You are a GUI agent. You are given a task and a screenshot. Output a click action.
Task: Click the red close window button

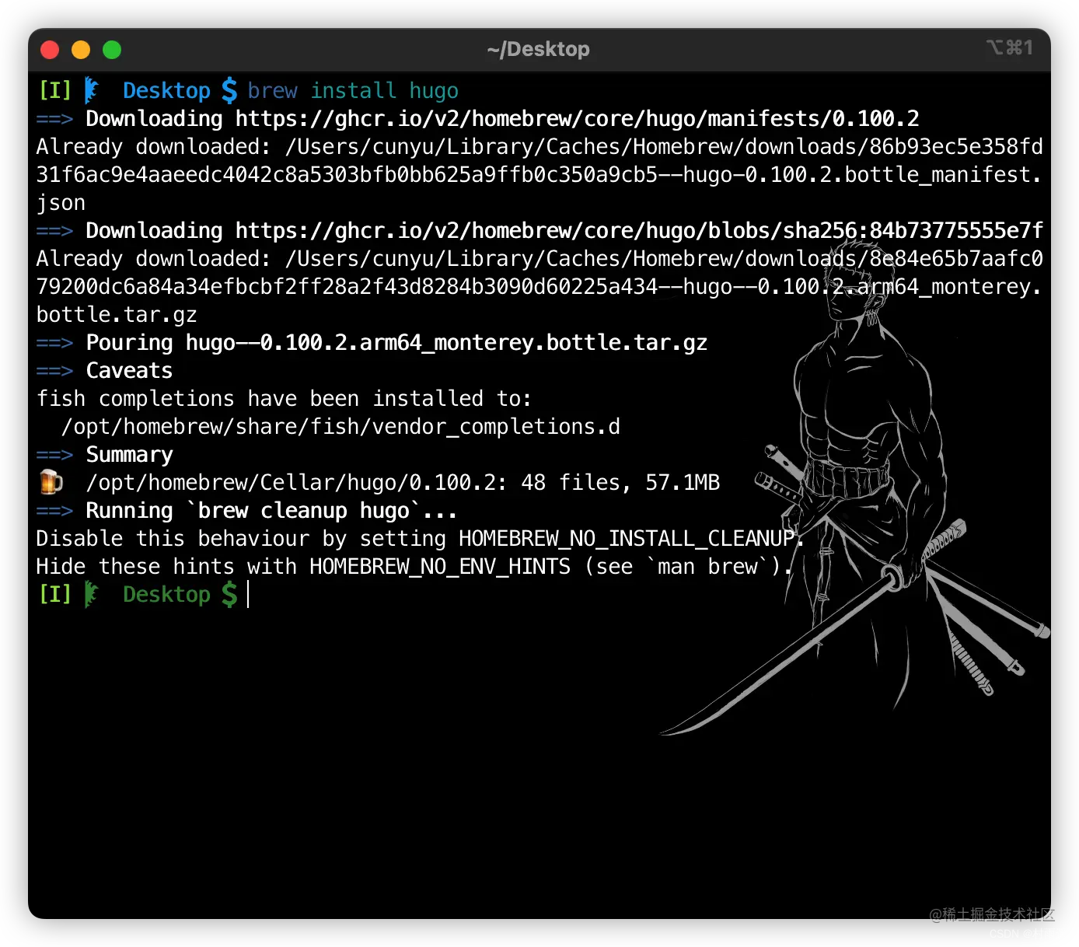point(50,50)
